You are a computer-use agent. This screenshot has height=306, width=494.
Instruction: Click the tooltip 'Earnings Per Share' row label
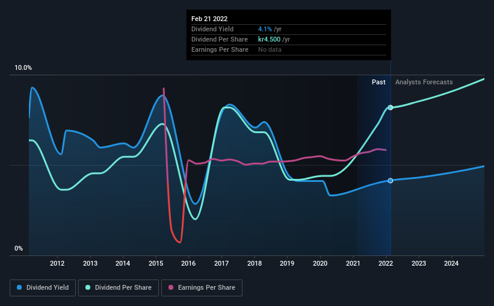pyautogui.click(x=220, y=49)
